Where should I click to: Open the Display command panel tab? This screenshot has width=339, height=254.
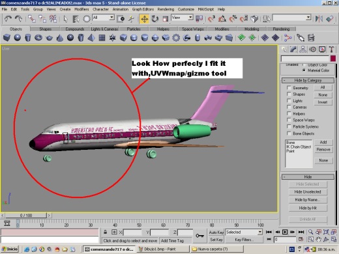pyautogui.click(x=322, y=49)
